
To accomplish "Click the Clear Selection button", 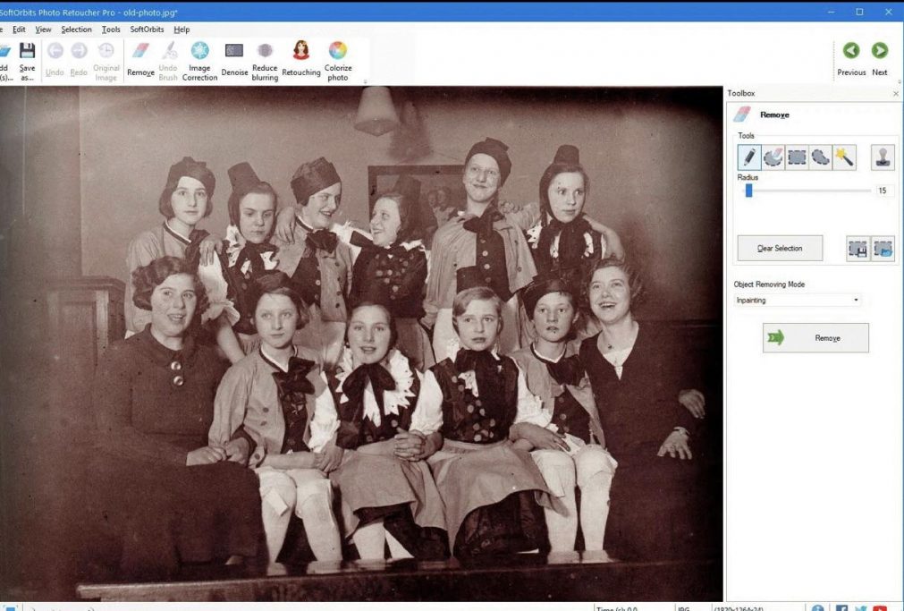I will pos(780,249).
